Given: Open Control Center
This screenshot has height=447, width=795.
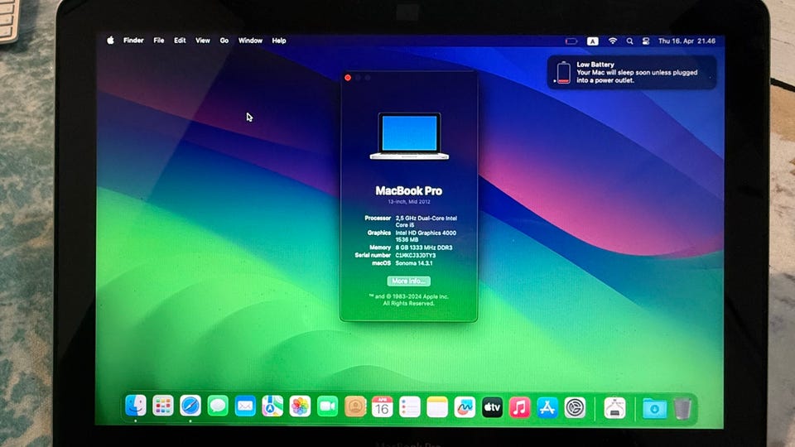Looking at the screenshot, I should coord(645,41).
